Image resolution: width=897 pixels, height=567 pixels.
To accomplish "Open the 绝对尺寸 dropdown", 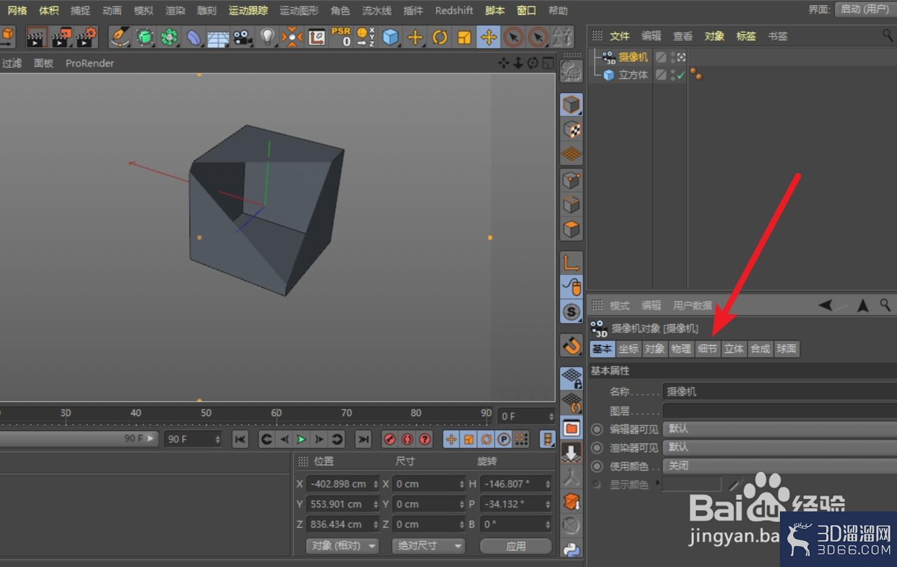I will [429, 546].
